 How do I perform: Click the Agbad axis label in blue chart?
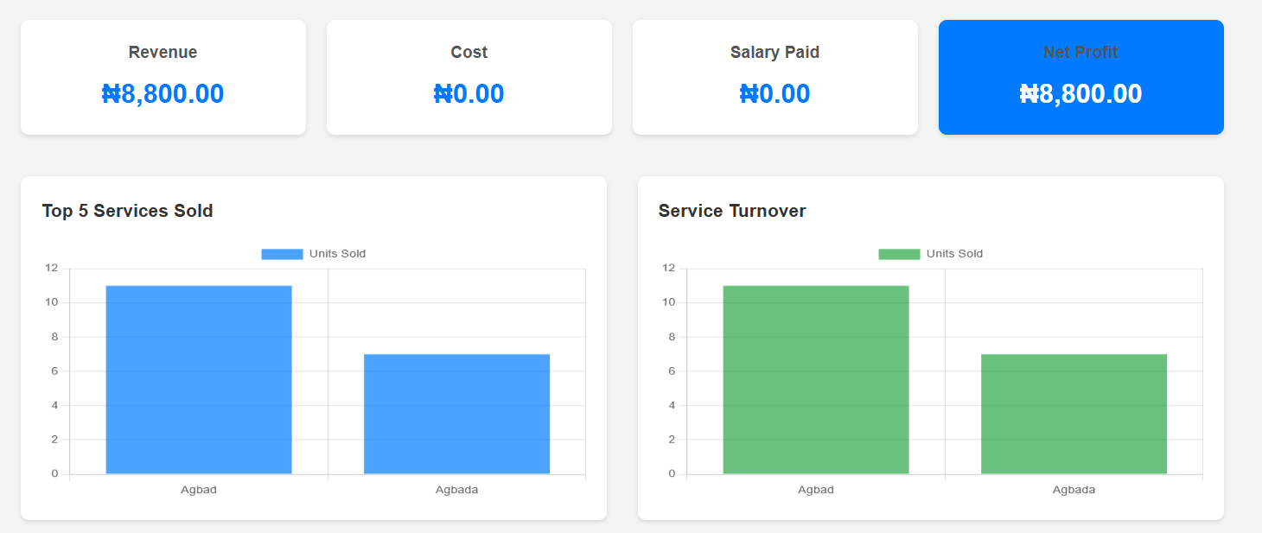[199, 489]
